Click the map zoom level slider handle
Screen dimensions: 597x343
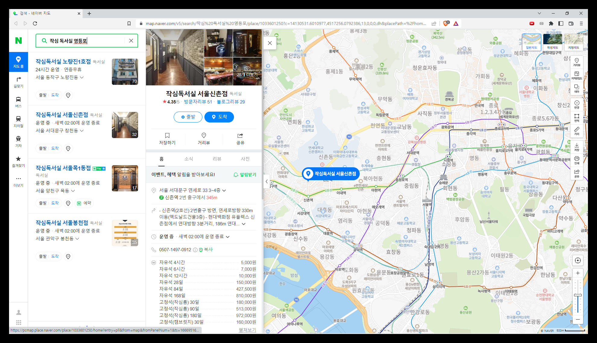tap(578, 295)
